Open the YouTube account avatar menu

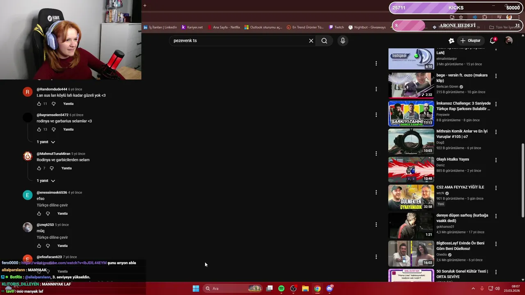point(509,41)
